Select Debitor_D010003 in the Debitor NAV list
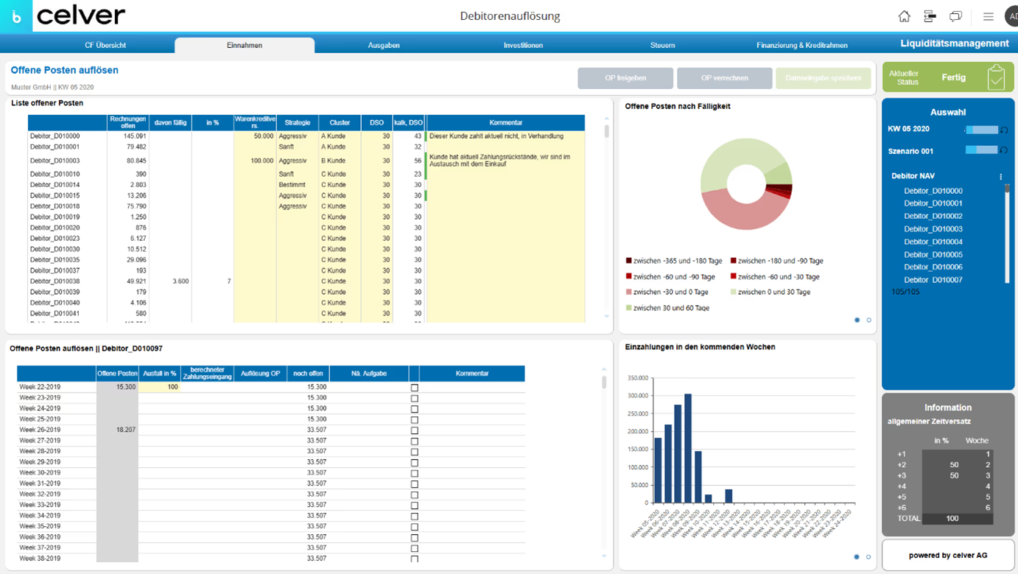The image size is (1018, 574). click(x=933, y=229)
